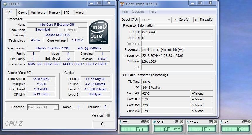The height and width of the screenshot is (135, 252).
Task: Click the Intel Core i7 inside logo
Action: click(x=98, y=32)
